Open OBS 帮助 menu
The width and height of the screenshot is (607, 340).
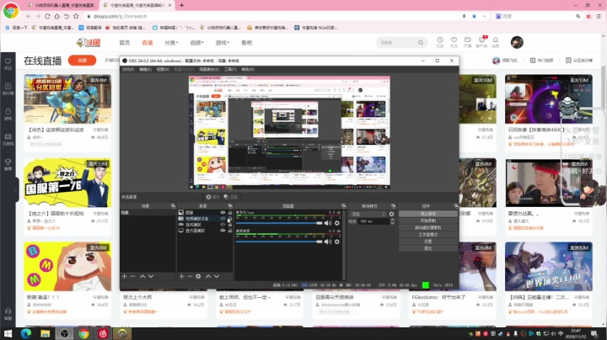pyautogui.click(x=248, y=69)
